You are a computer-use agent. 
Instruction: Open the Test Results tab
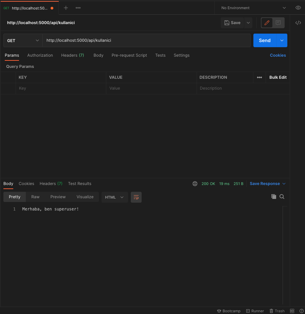79,184
